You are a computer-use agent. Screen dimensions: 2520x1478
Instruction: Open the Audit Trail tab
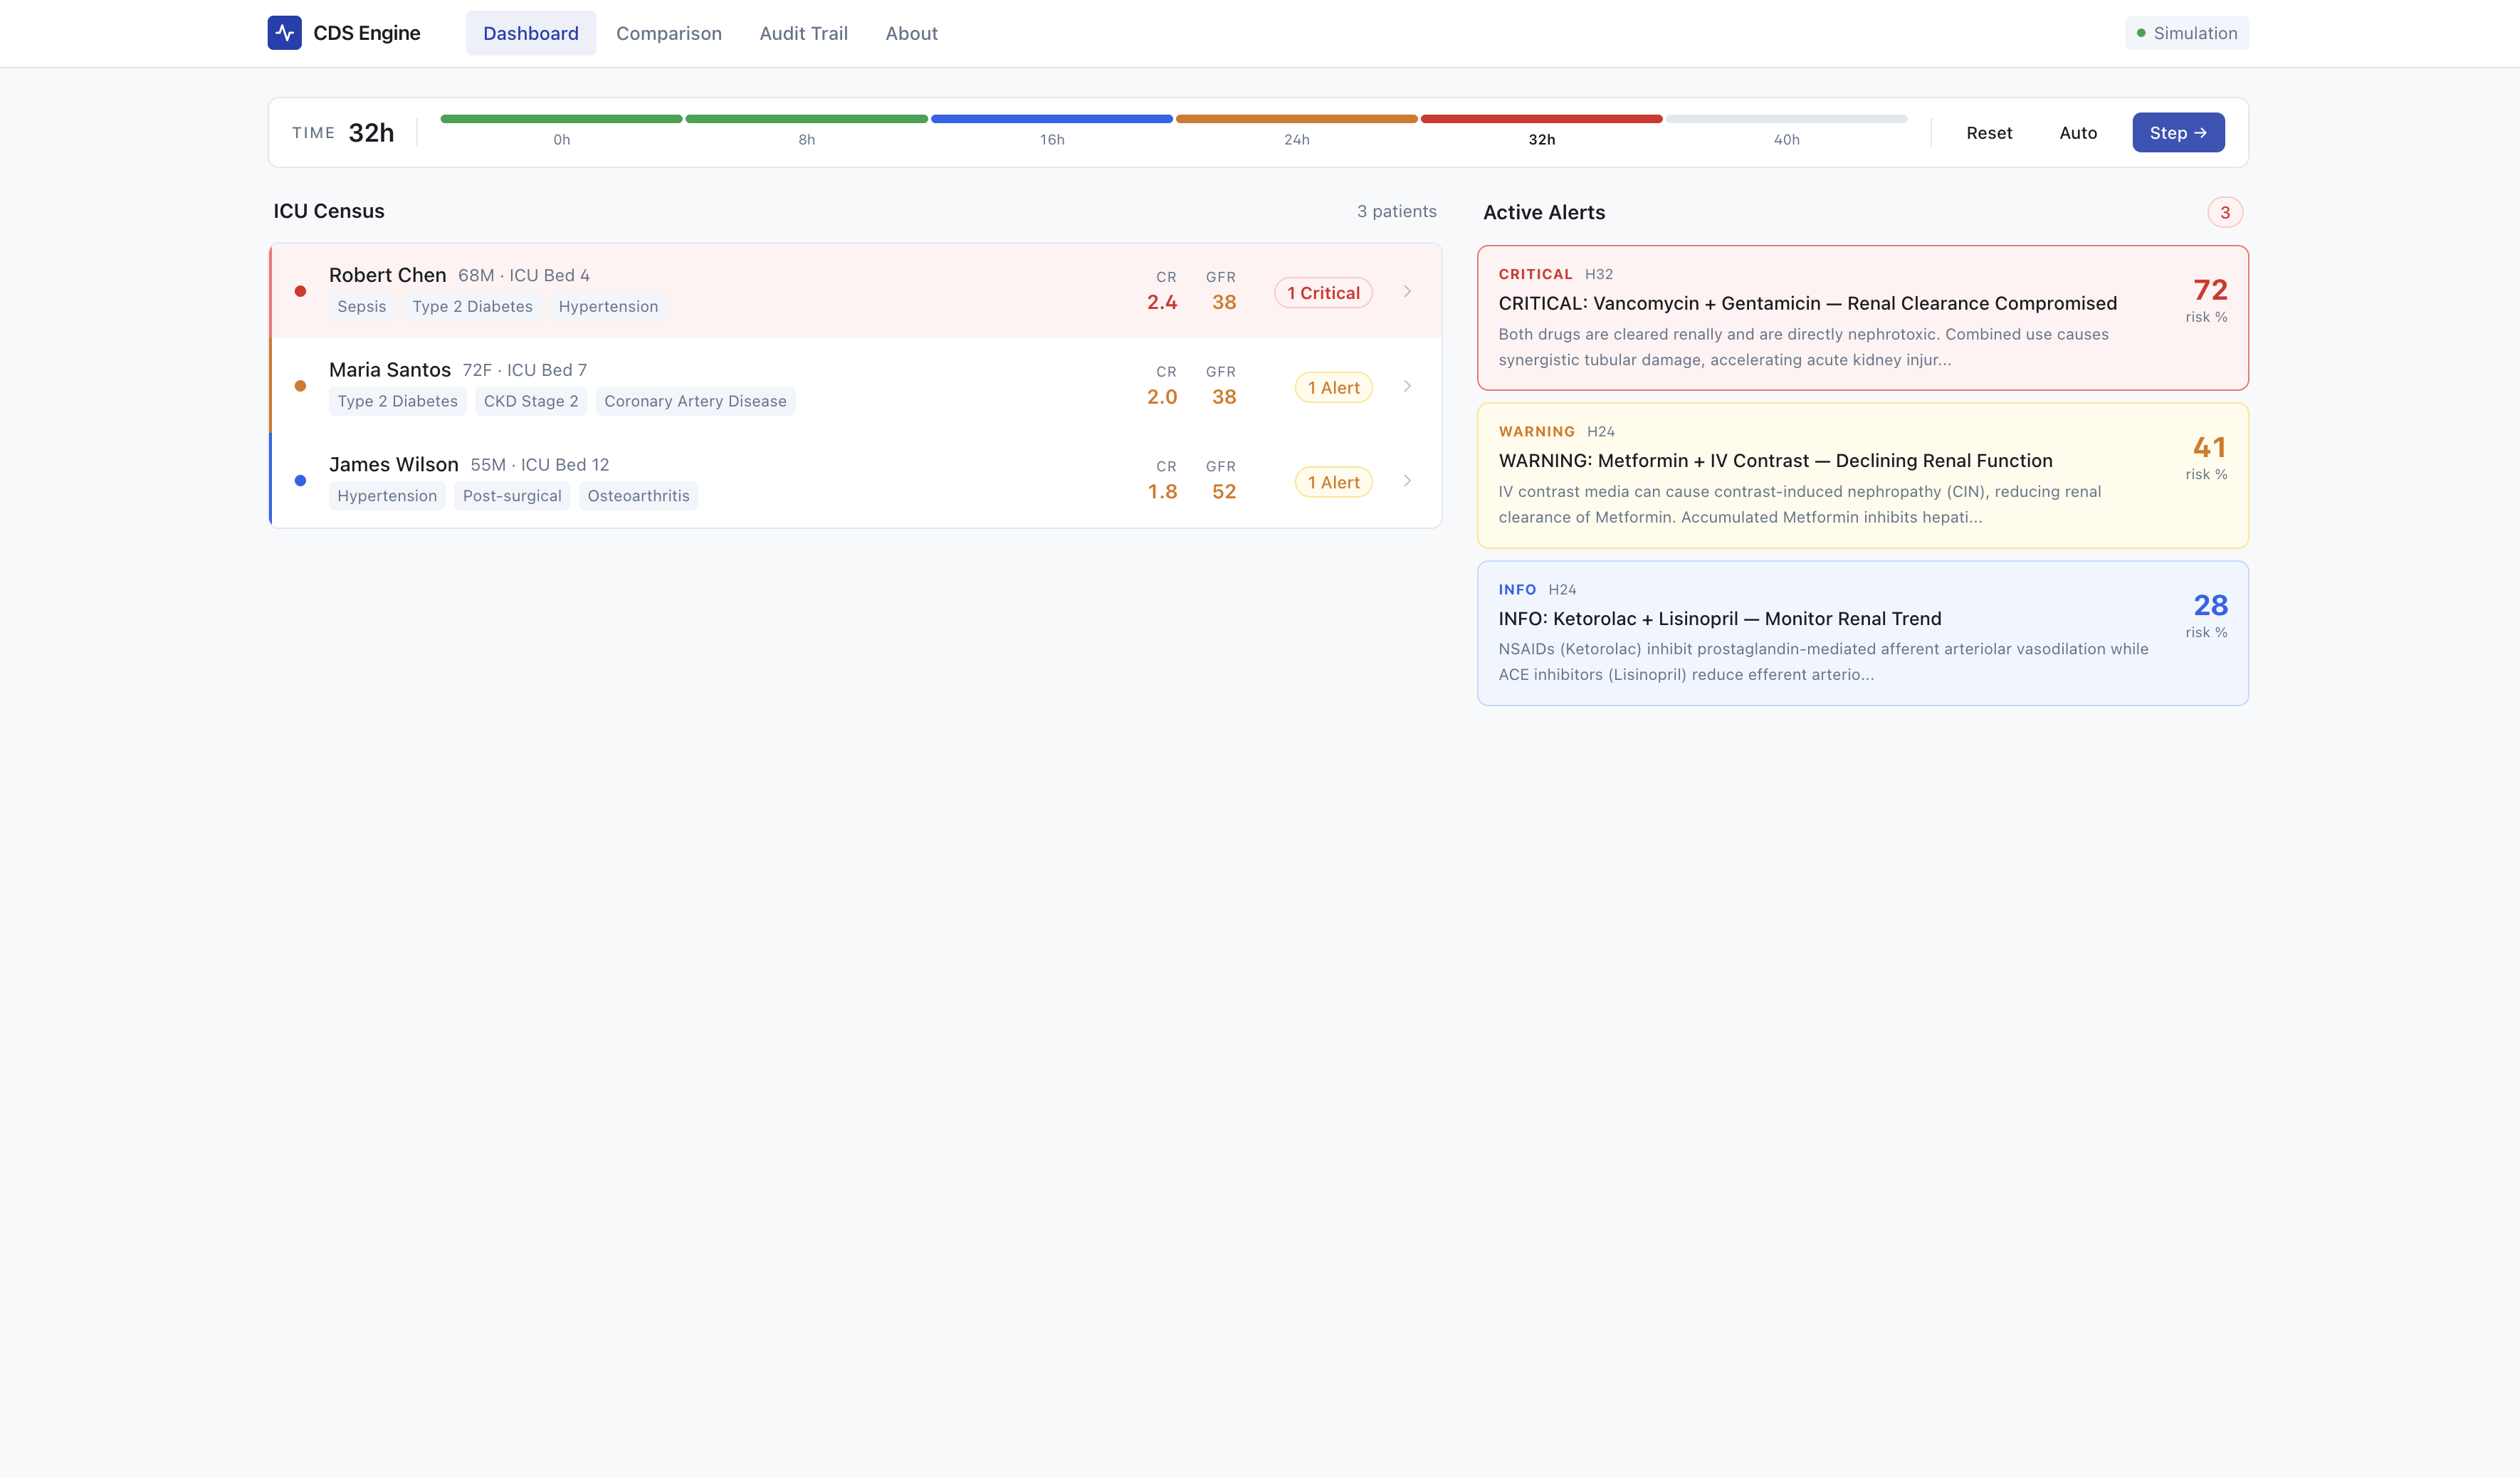(x=803, y=33)
